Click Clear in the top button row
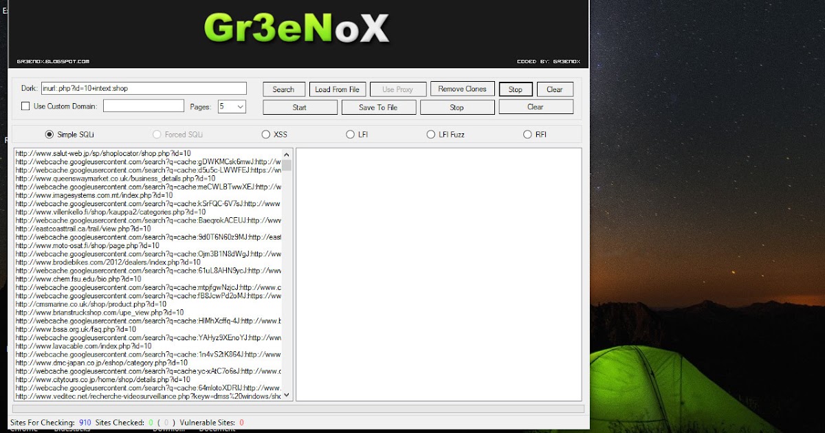The width and height of the screenshot is (825, 433). (554, 89)
